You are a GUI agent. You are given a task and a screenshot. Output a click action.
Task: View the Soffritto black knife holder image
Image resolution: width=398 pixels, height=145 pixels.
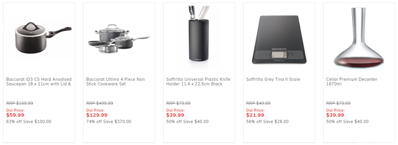click(199, 38)
